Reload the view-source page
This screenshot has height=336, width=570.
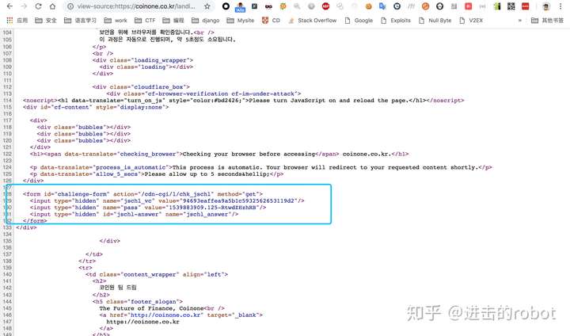[x=38, y=6]
